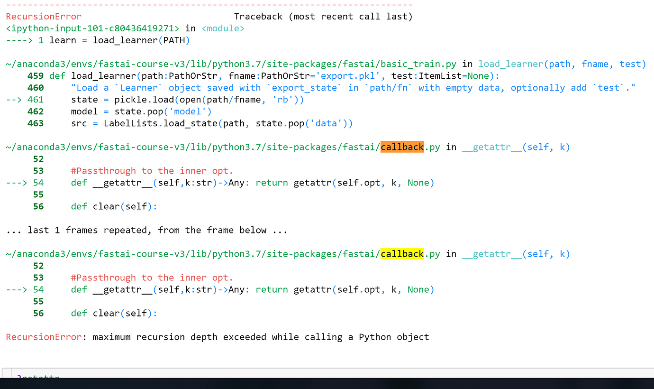
Task: Click the arrow marker pointing to line 461
Action: [14, 99]
